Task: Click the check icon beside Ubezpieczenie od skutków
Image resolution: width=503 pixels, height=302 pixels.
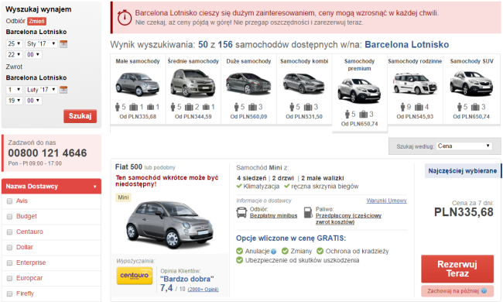Action: 240,260
